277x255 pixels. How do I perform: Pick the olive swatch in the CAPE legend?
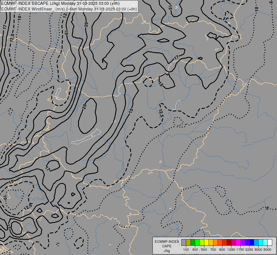tap(188, 243)
